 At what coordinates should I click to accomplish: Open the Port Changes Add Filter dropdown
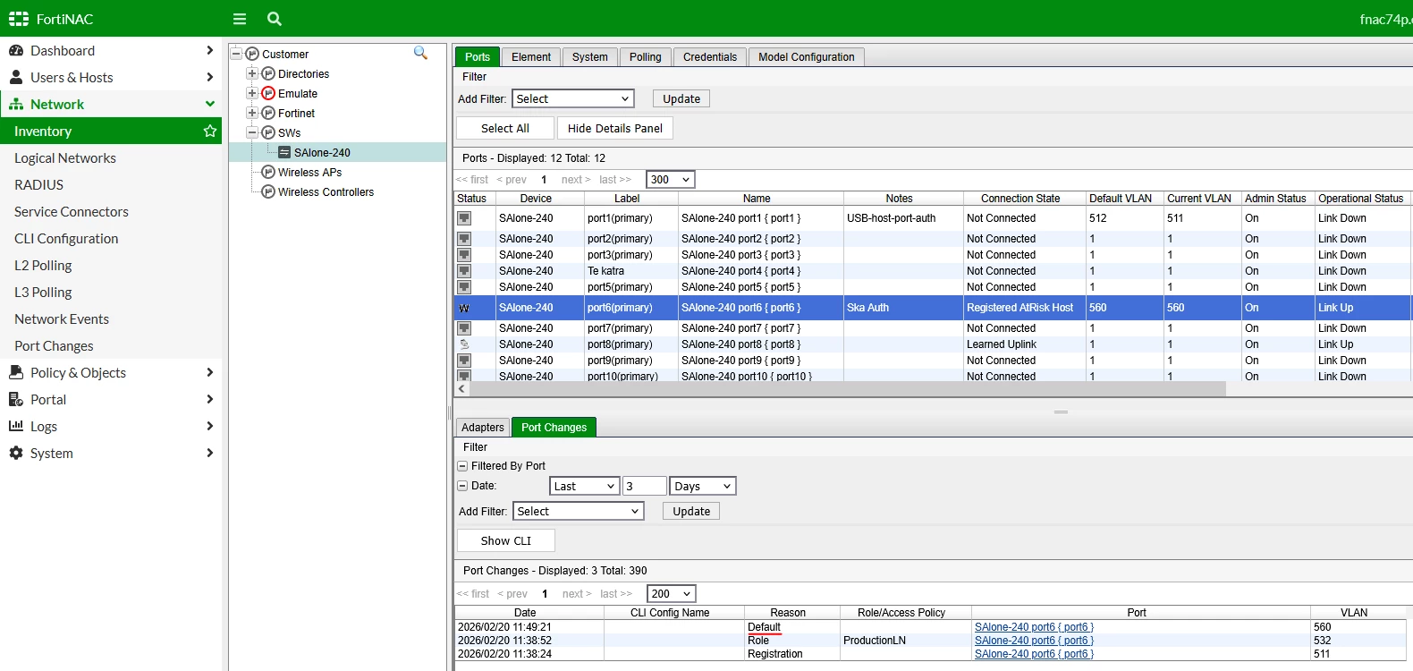[579, 512]
